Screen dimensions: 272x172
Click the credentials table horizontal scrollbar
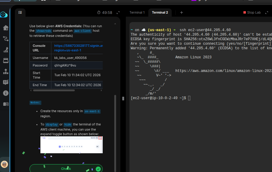click(x=54, y=90)
